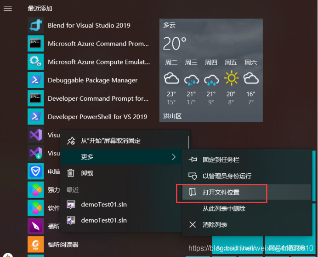Click the second demoTest01.sln solution file icon

[x=71, y=220]
